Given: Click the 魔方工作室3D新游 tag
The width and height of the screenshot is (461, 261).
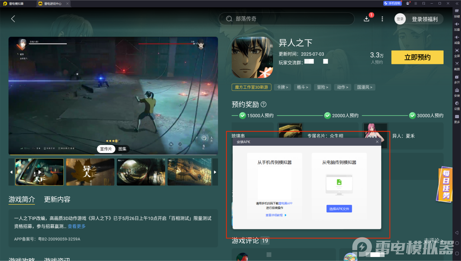Looking at the screenshot, I should 251,87.
